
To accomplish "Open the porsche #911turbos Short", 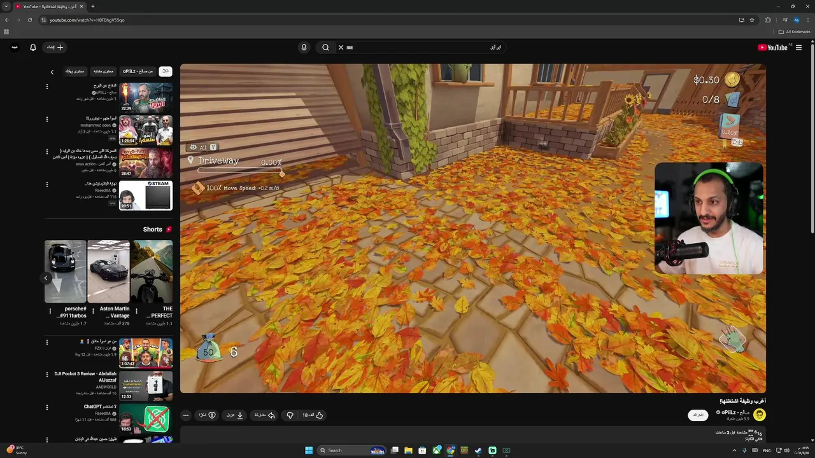I will tap(66, 271).
